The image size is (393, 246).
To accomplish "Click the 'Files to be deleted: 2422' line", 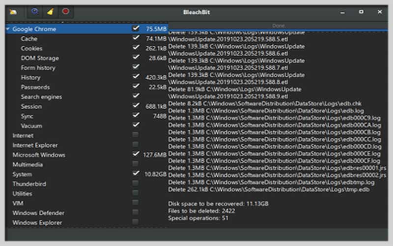I will (x=201, y=211).
